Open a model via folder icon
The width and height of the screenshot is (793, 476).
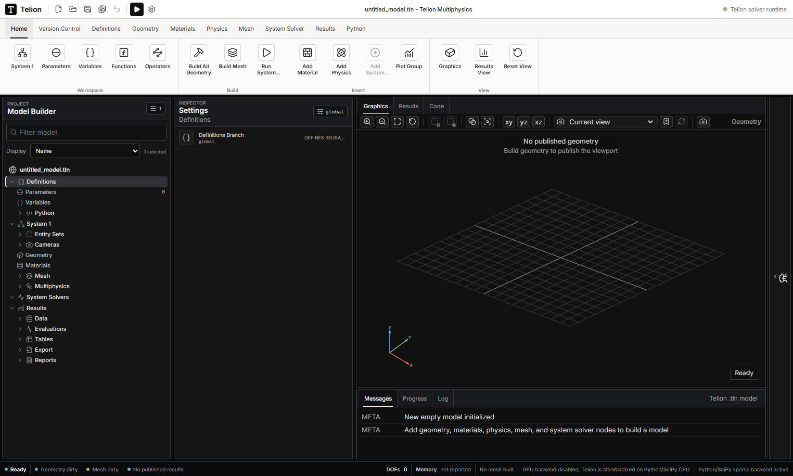click(73, 9)
